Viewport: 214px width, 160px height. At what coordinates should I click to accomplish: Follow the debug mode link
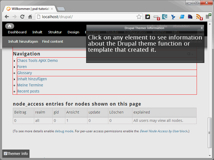[x=64, y=131]
